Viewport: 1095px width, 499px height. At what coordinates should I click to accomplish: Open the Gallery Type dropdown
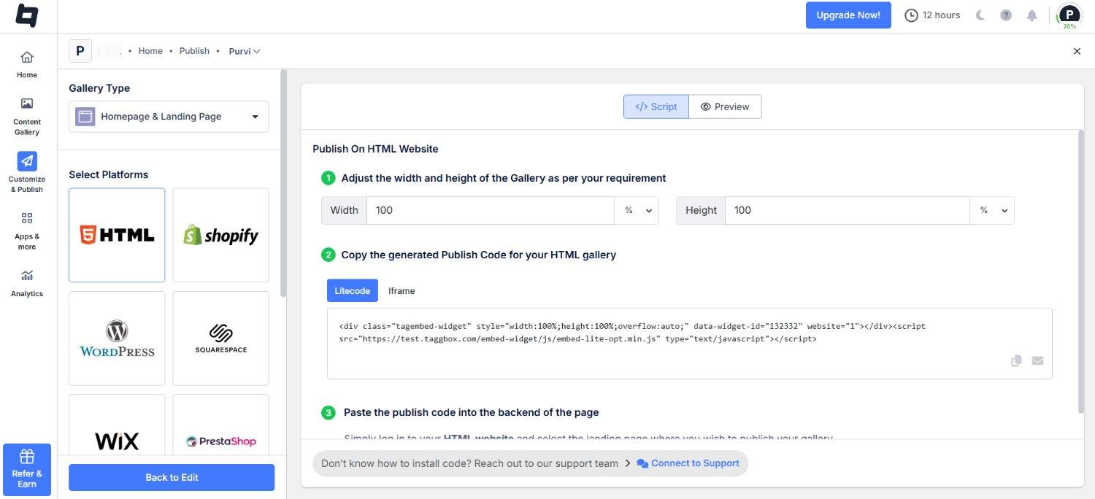[168, 116]
